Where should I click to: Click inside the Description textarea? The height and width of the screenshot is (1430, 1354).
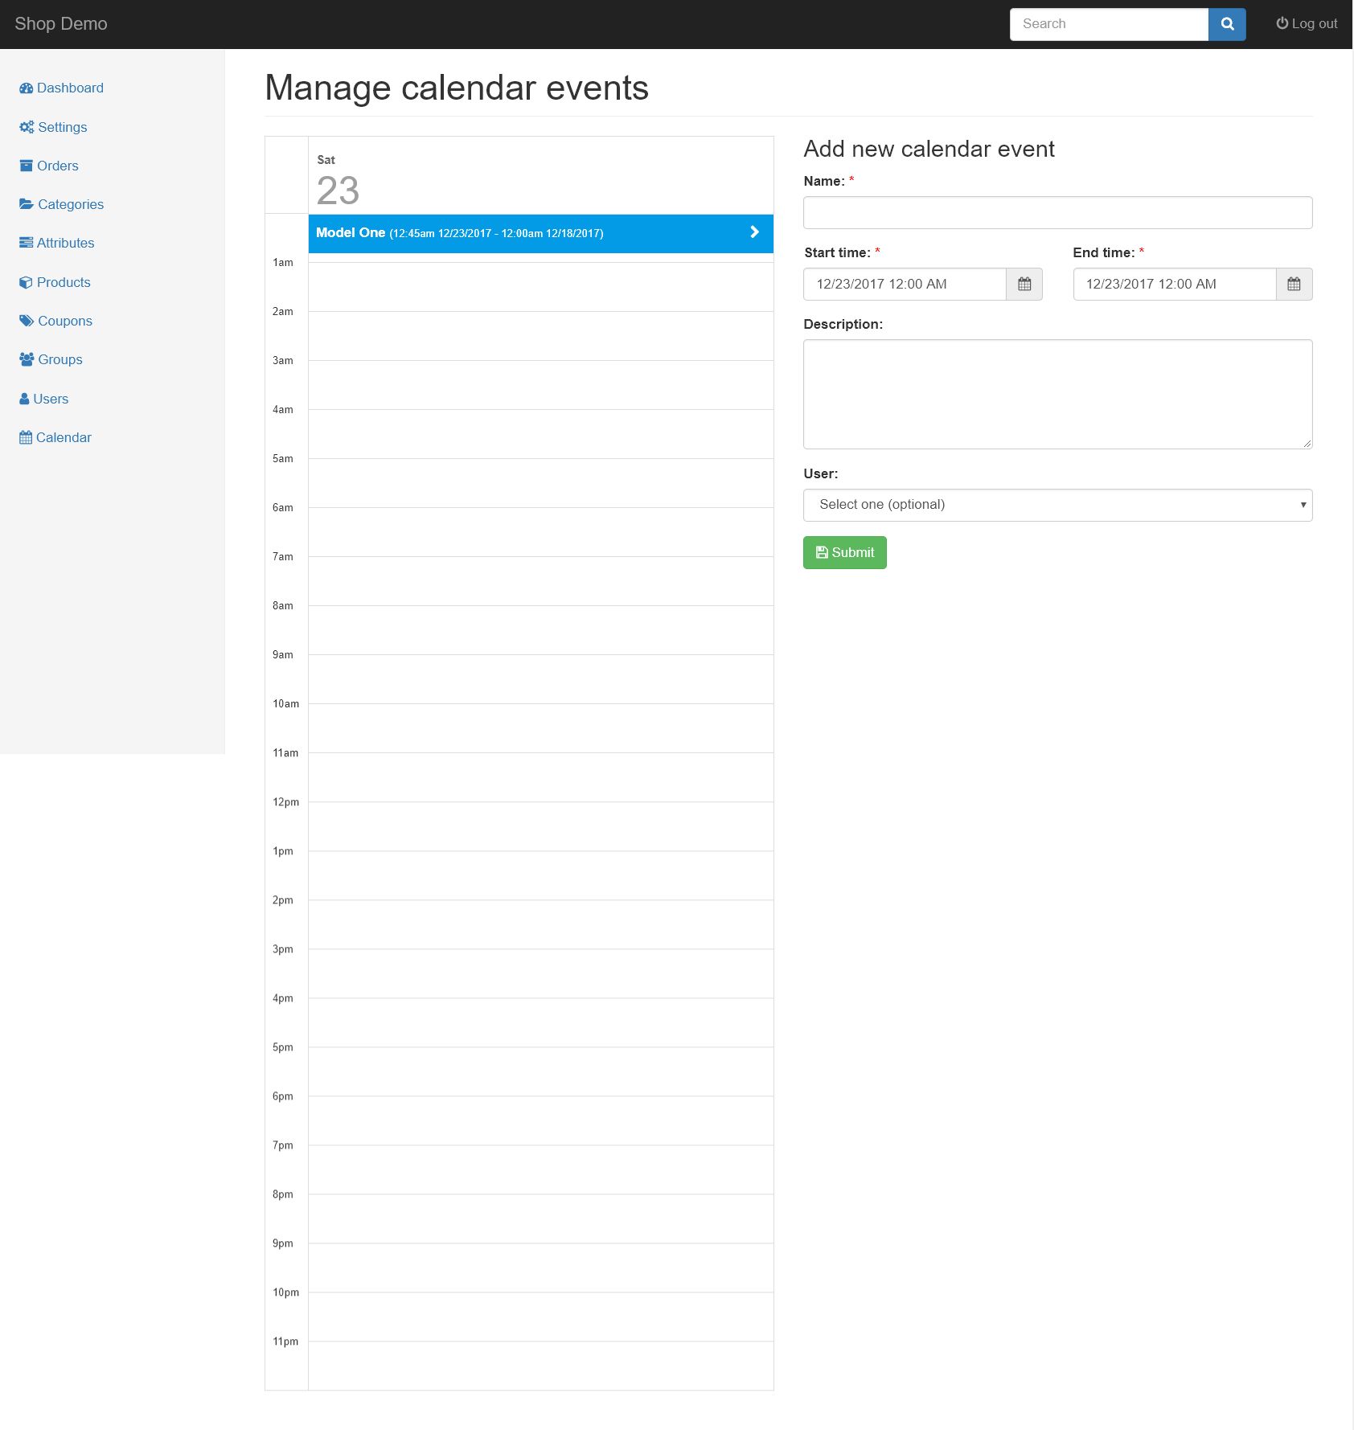(1058, 394)
